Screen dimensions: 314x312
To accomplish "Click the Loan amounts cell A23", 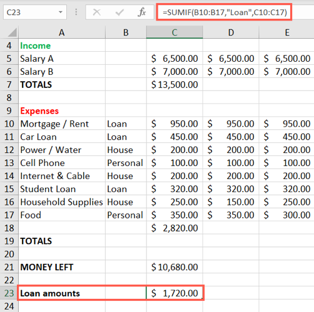I will point(62,293).
